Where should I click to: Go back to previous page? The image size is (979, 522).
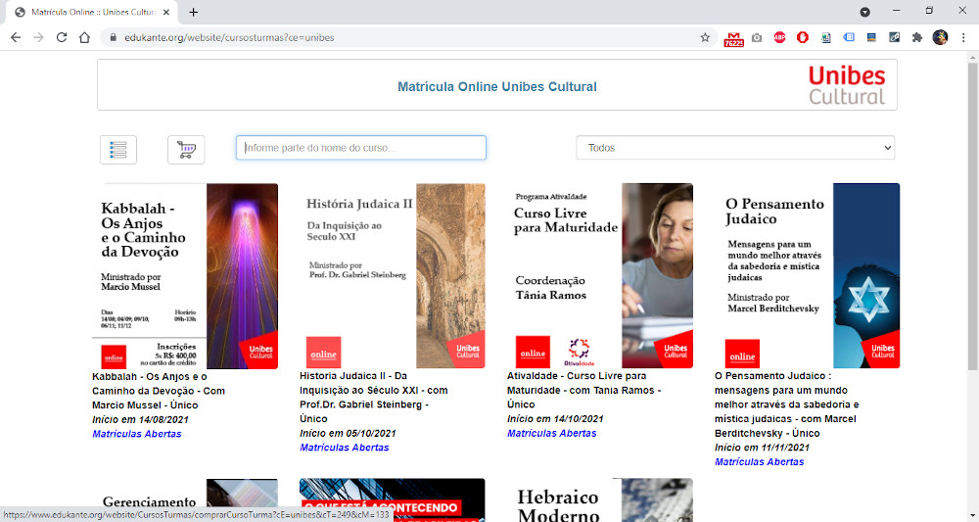click(x=16, y=37)
